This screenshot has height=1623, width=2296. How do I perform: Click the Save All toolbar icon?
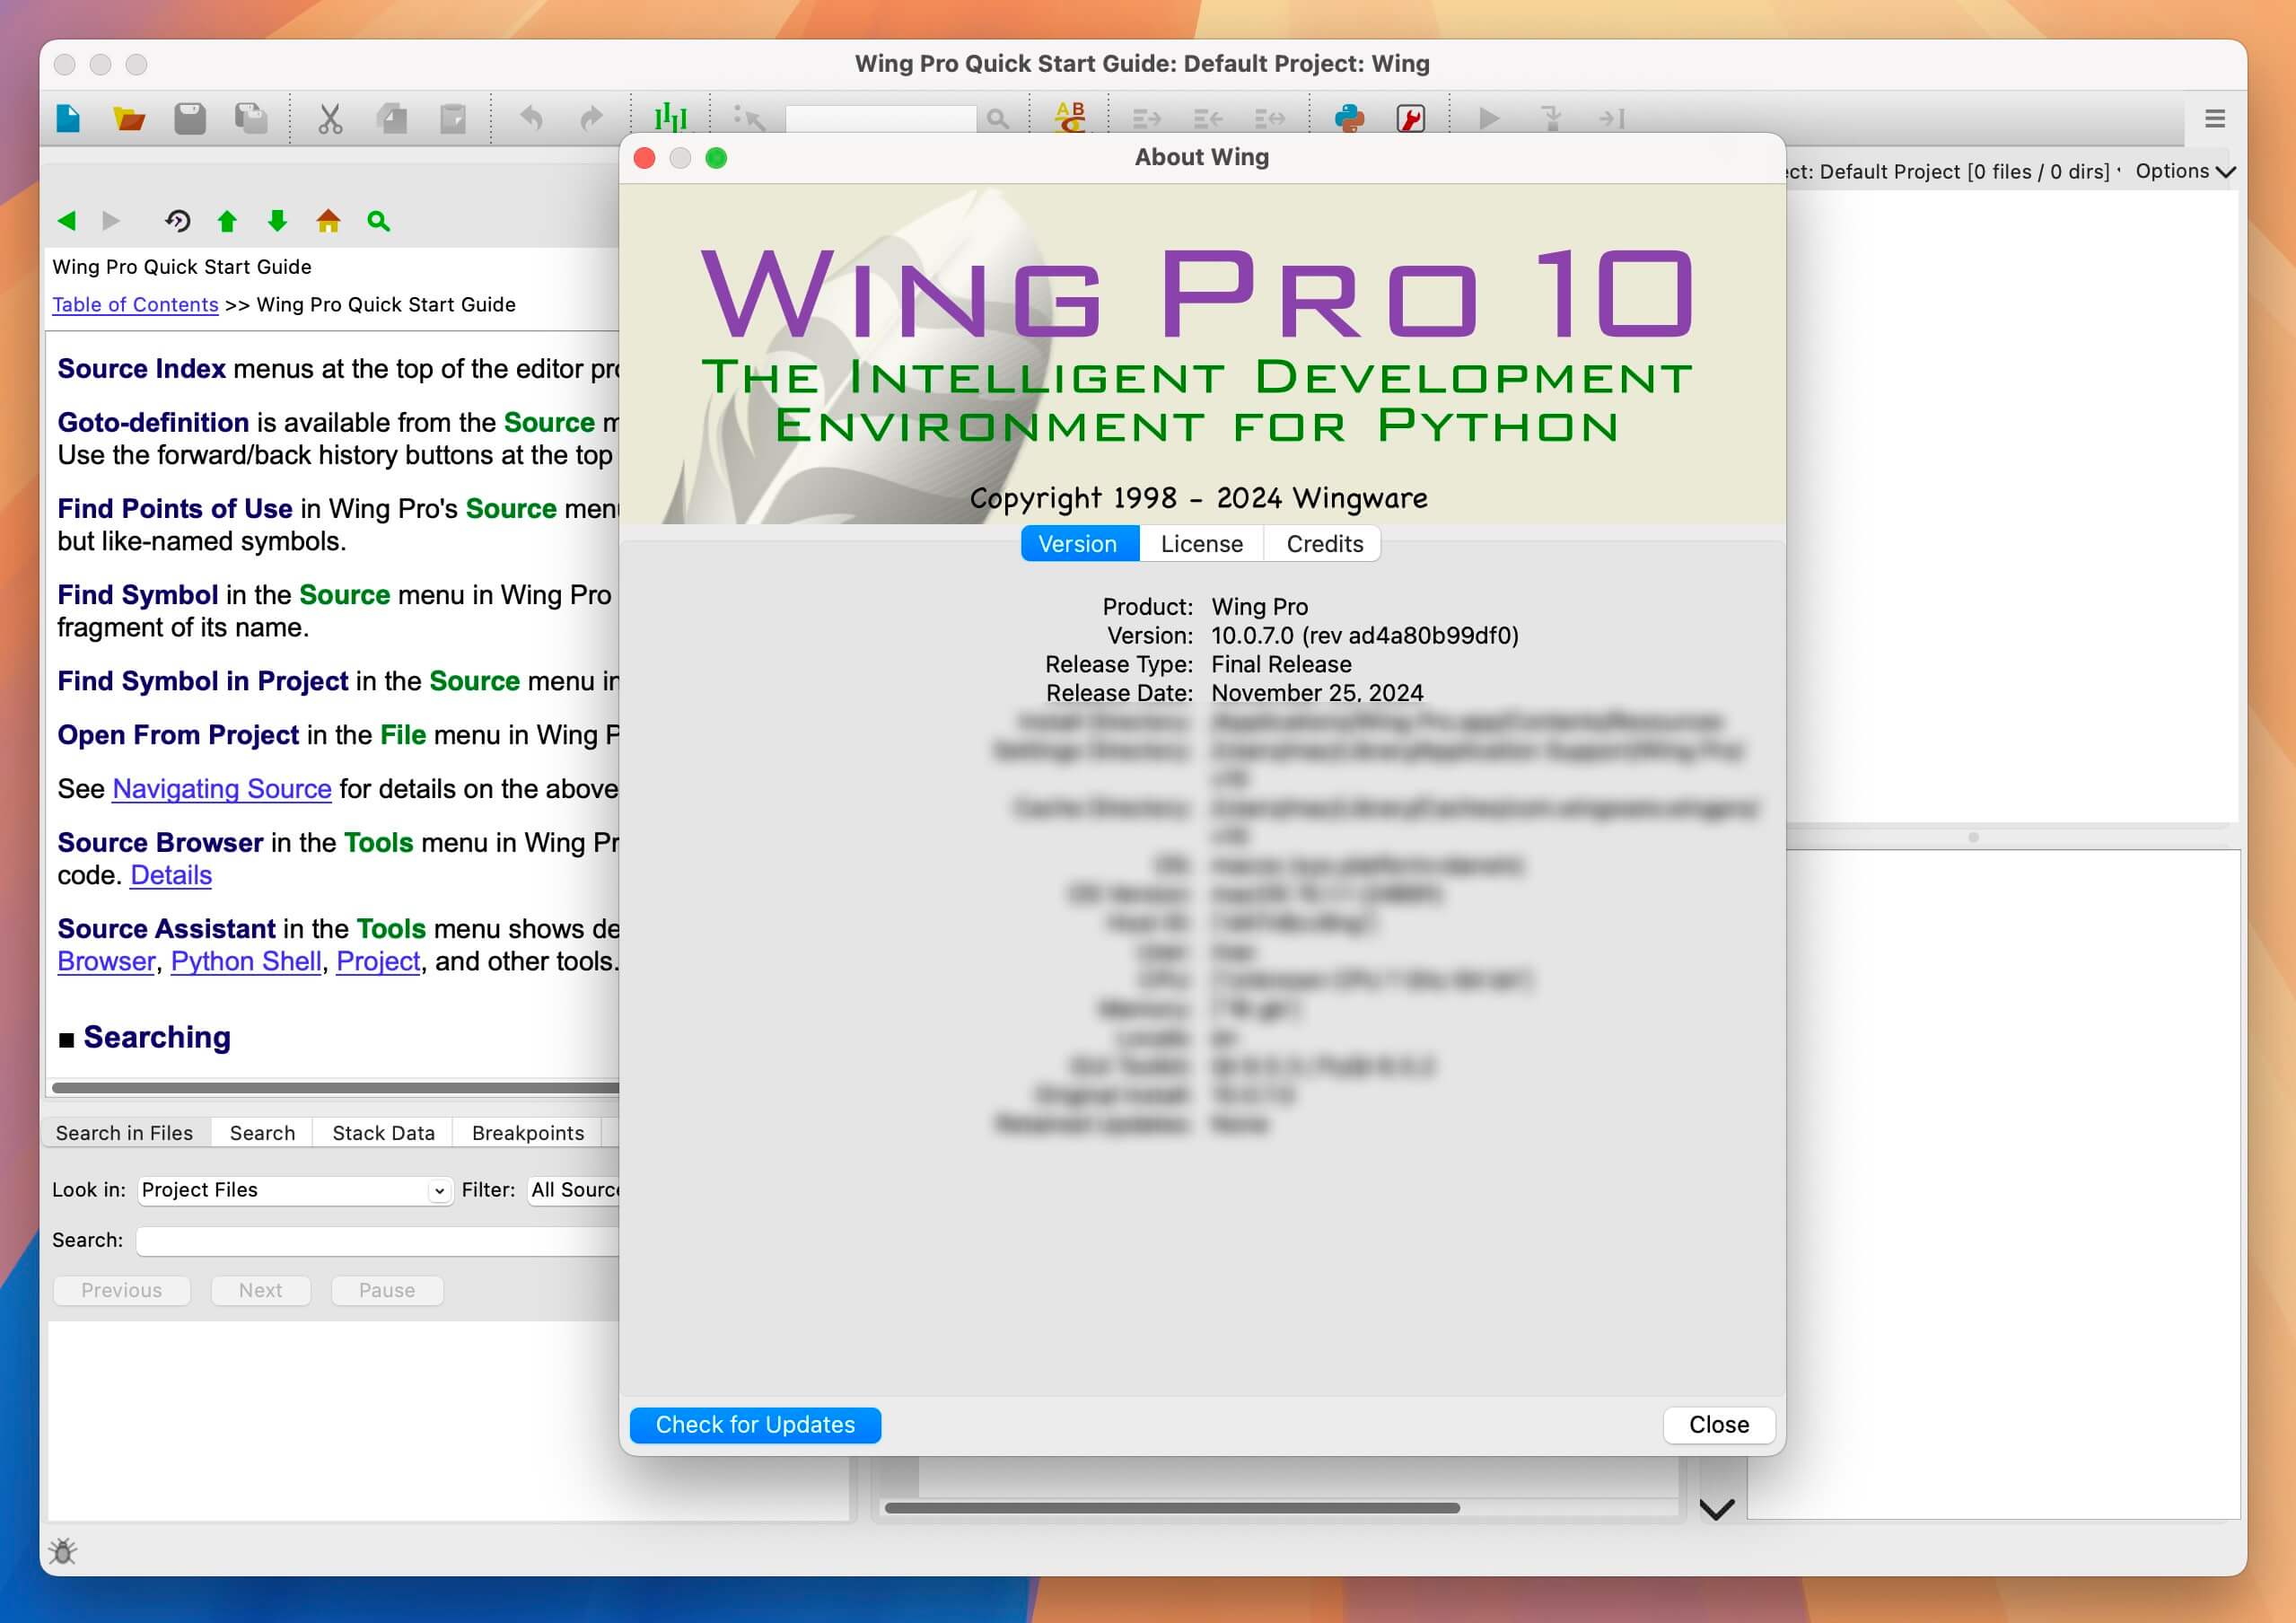pyautogui.click(x=251, y=119)
